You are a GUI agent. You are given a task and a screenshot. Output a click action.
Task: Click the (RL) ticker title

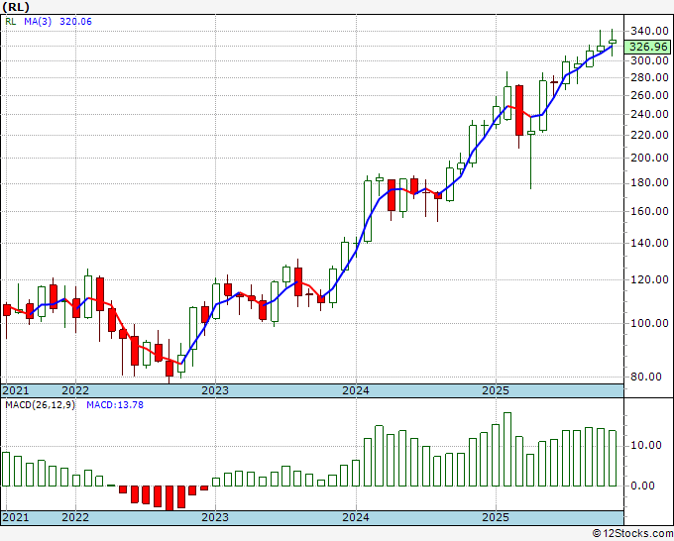pyautogui.click(x=16, y=7)
